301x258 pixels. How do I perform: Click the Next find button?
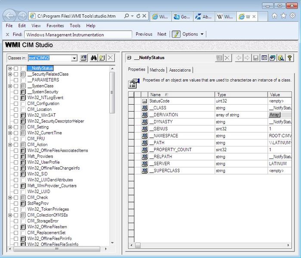(162, 34)
